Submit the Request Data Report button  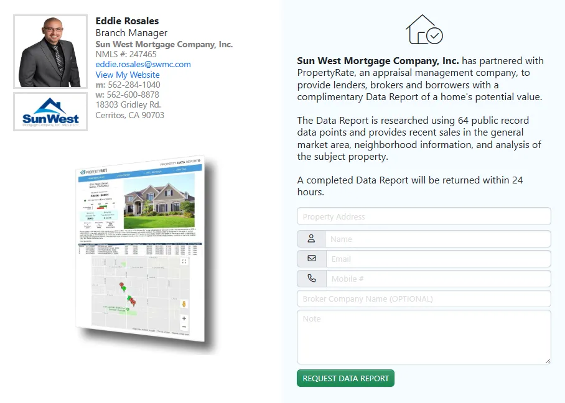pos(345,378)
